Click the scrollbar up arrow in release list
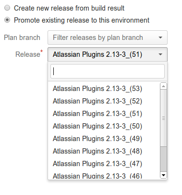 (163, 86)
